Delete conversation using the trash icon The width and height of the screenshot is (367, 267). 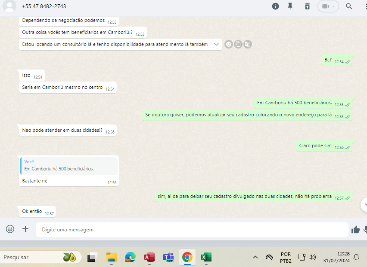pyautogui.click(x=307, y=6)
